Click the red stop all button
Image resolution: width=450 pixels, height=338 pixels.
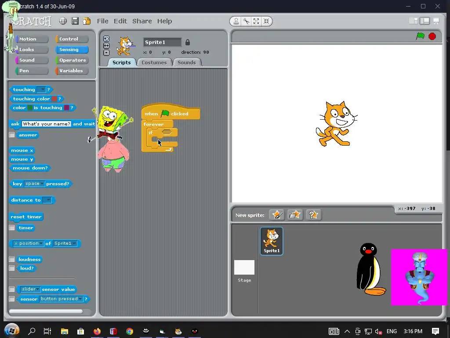click(x=432, y=36)
